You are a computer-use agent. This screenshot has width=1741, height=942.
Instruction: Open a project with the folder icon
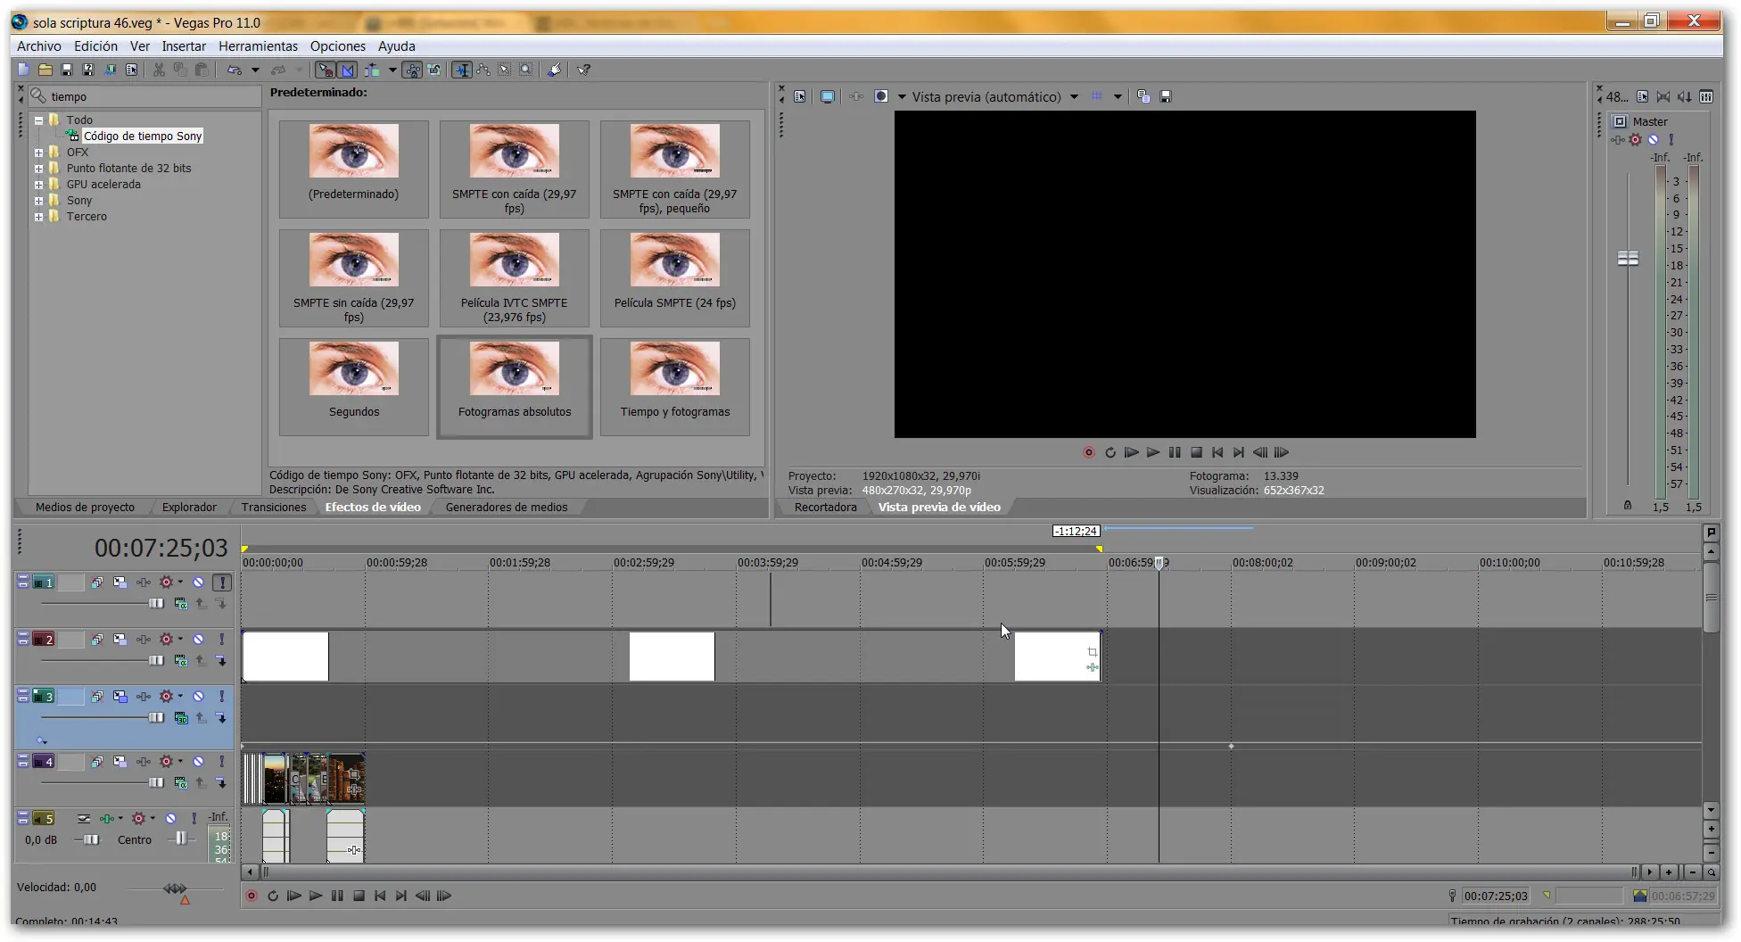coord(45,70)
